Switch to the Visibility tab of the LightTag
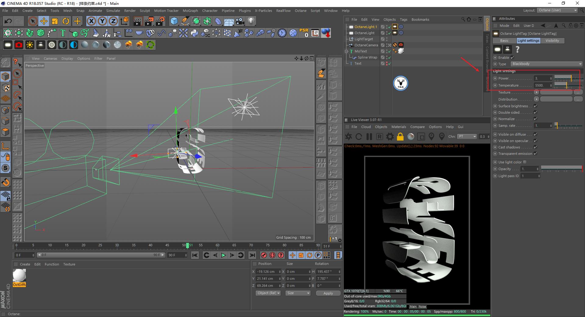Image resolution: width=585 pixels, height=317 pixels. (x=552, y=41)
